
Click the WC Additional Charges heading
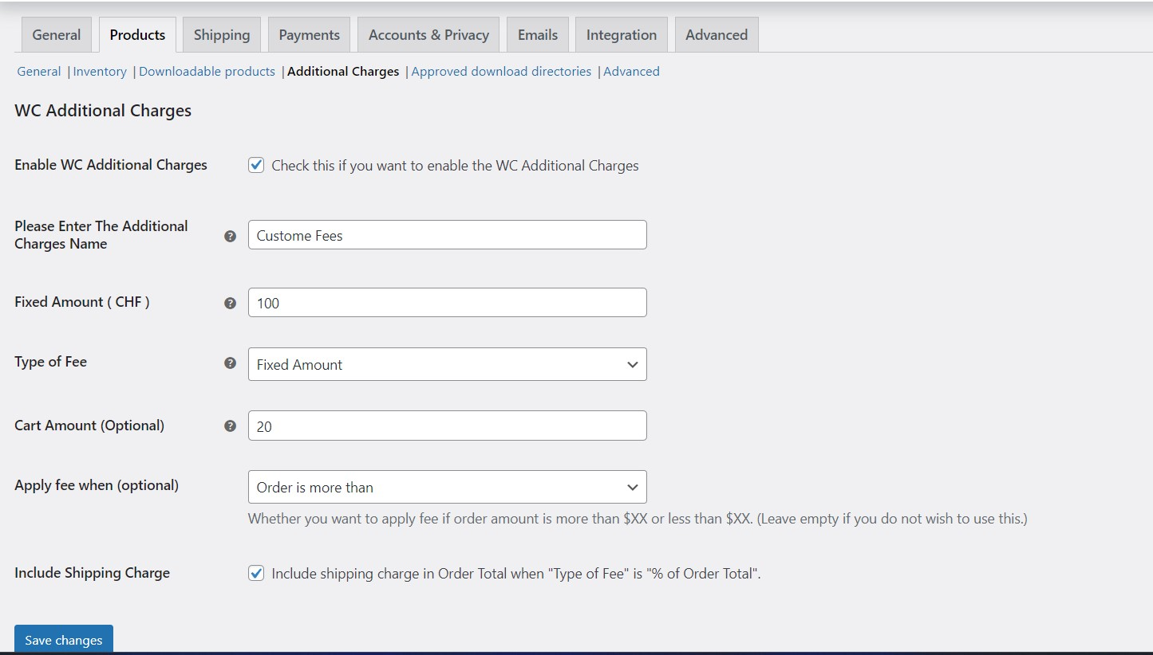pyautogui.click(x=103, y=111)
